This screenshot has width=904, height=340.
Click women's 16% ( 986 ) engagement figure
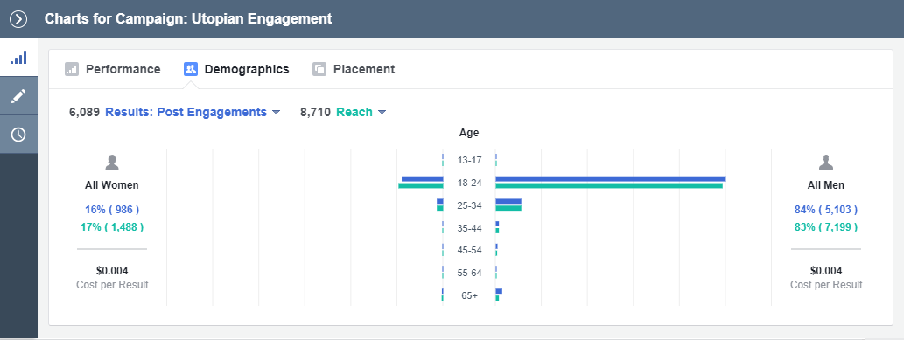(112, 210)
